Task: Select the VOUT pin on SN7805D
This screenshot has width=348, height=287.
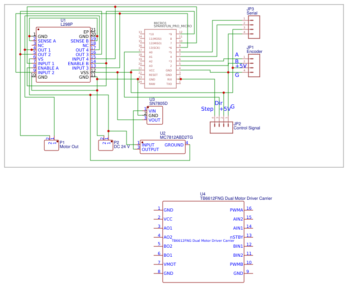Action: 154,120
